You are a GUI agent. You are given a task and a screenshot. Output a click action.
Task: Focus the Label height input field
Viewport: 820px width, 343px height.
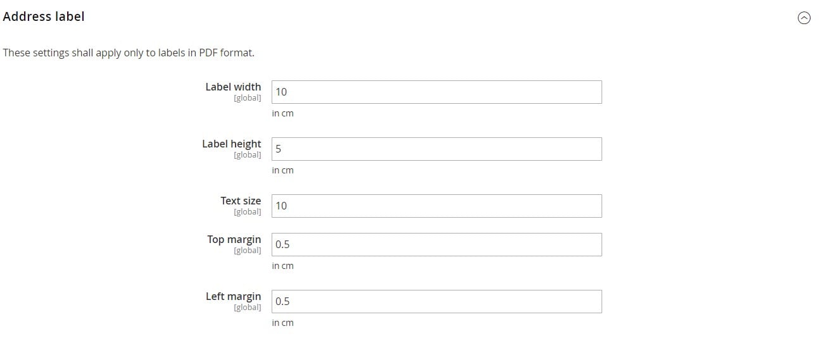point(436,149)
